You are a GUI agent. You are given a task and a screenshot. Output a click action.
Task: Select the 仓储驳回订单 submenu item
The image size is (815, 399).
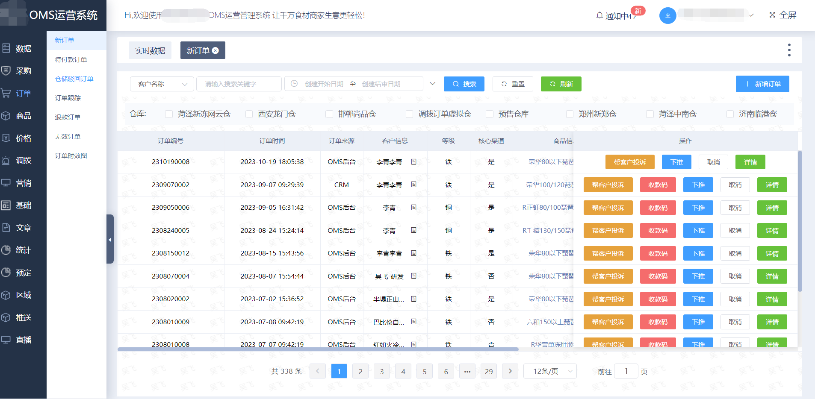tap(77, 79)
